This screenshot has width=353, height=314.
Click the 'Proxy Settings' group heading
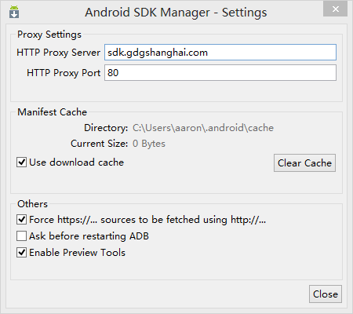[49, 35]
